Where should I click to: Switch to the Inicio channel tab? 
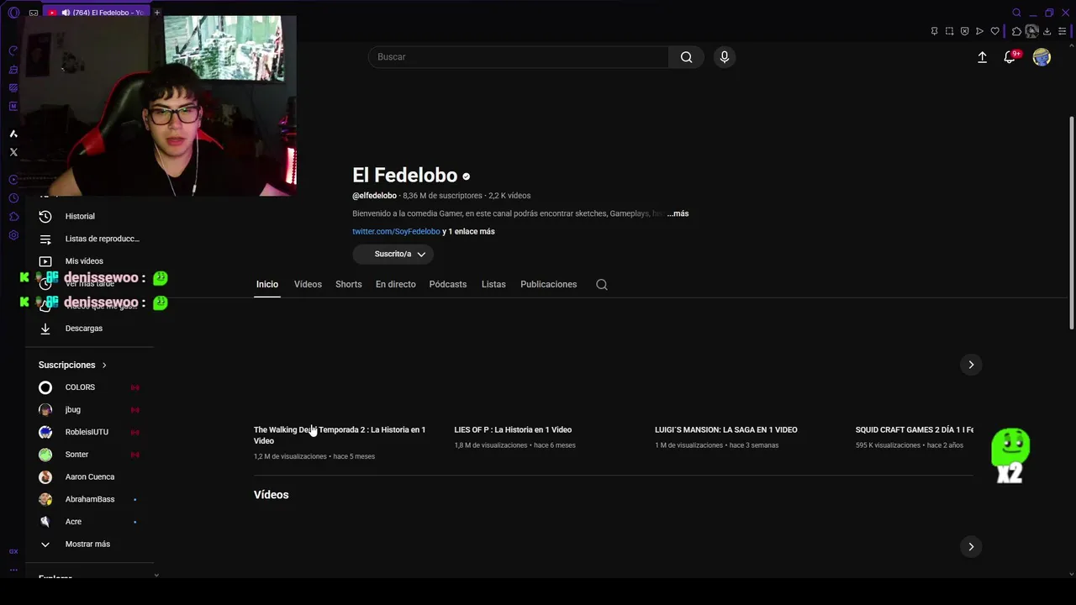click(267, 285)
